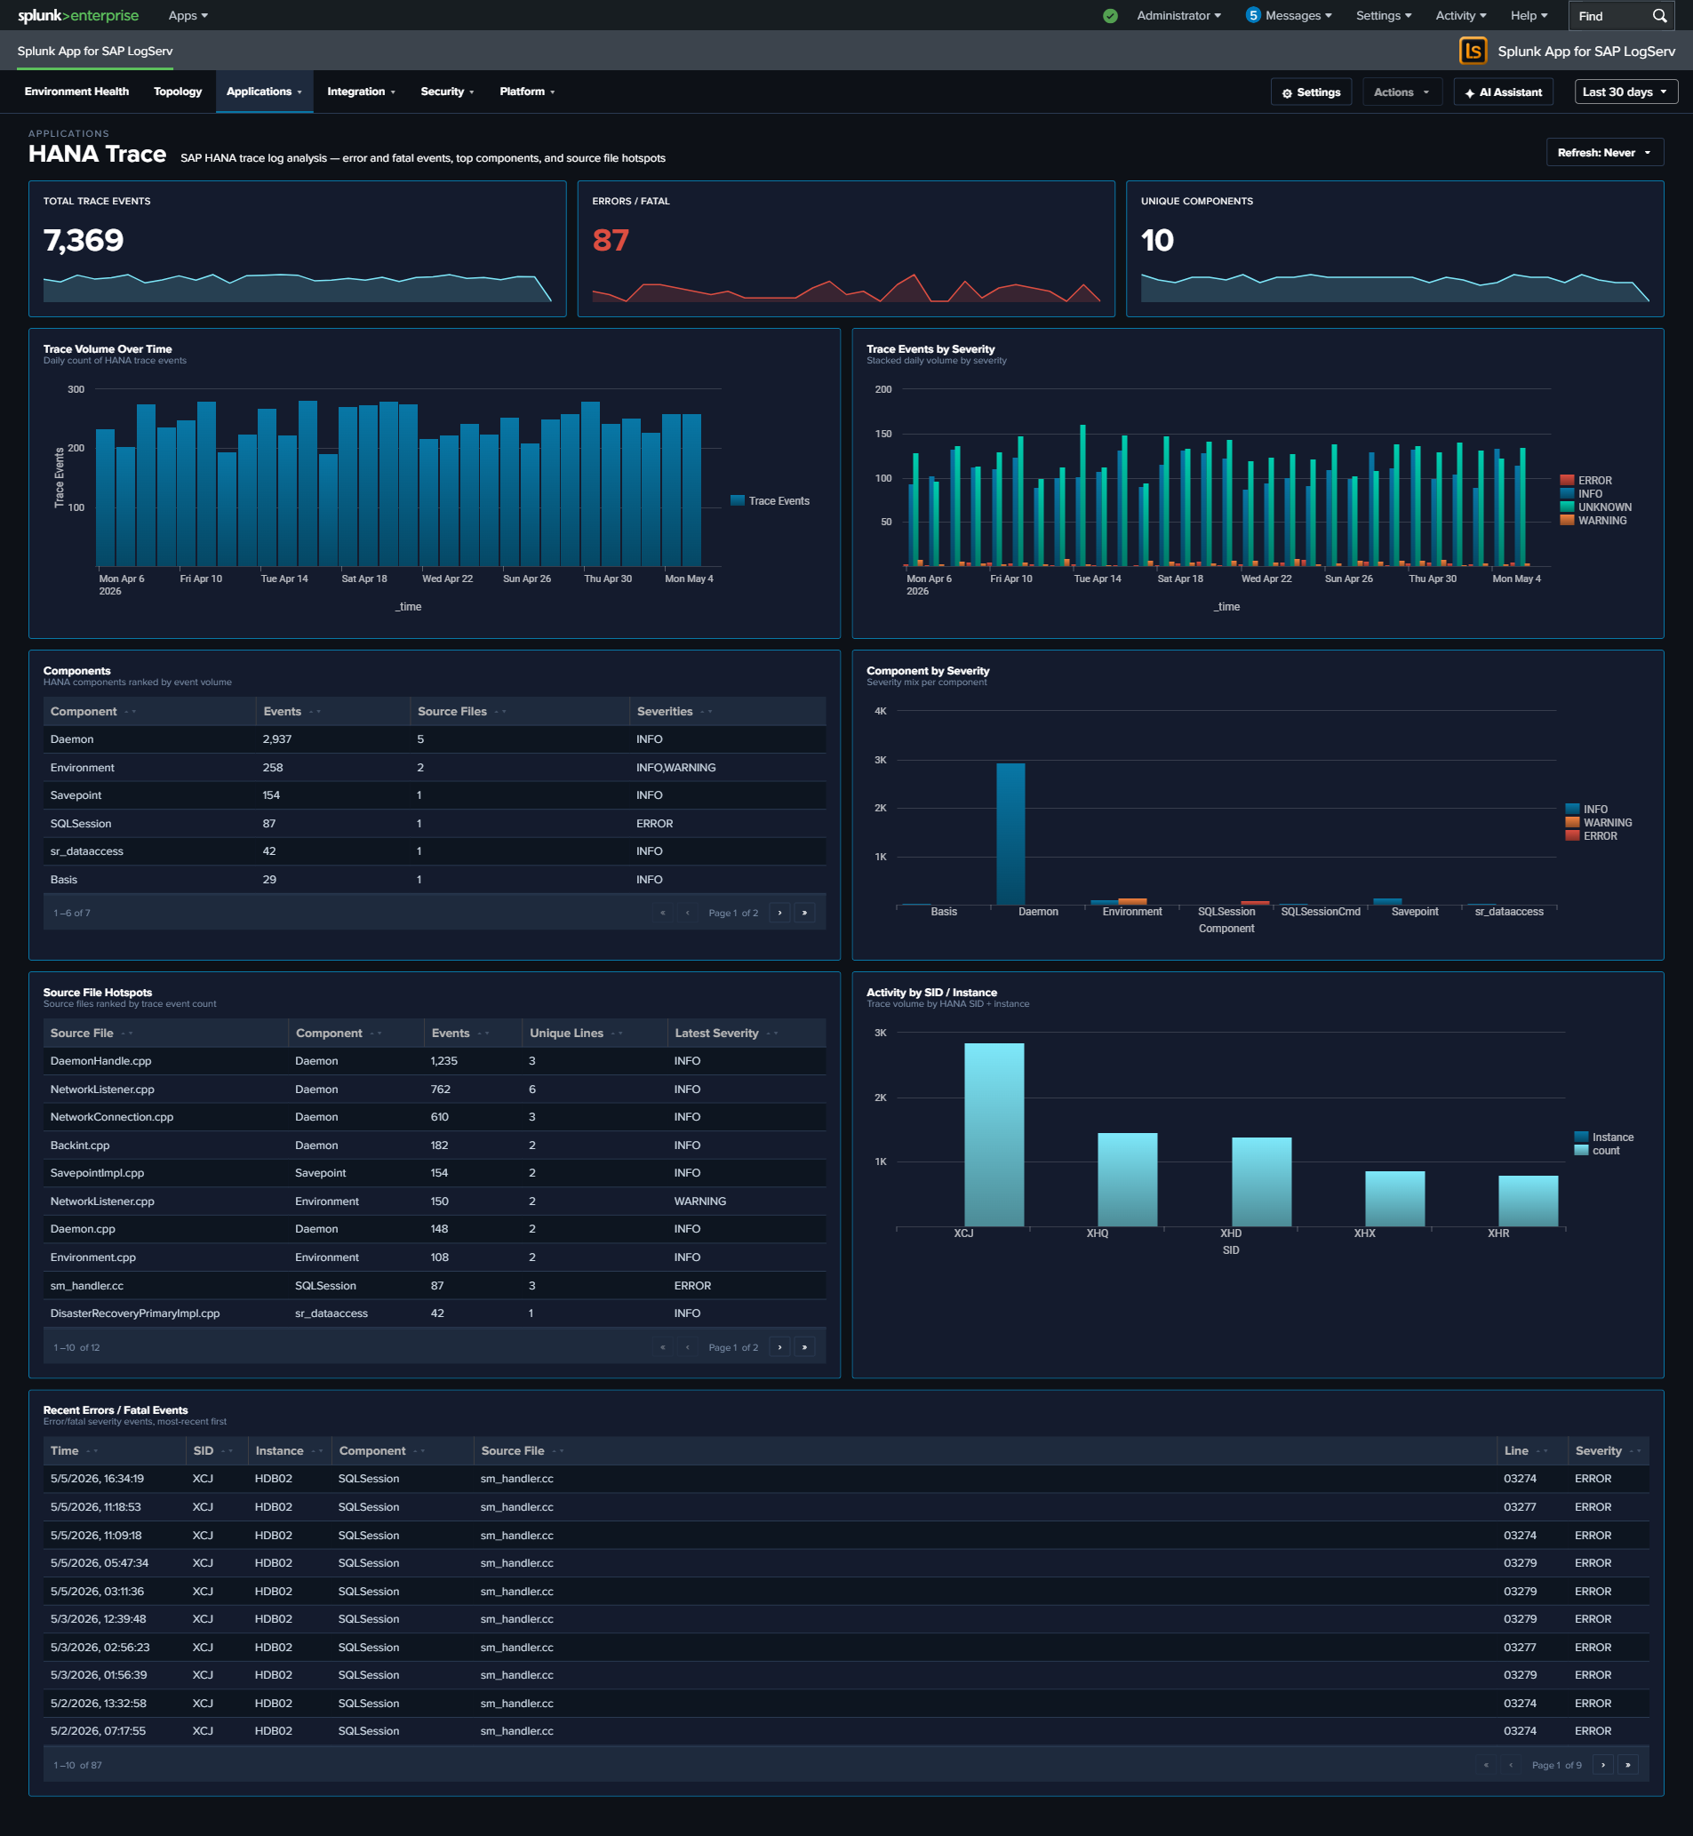This screenshot has width=1693, height=1836.
Task: Jump to last page of Source File Hotspots
Action: (x=804, y=1346)
